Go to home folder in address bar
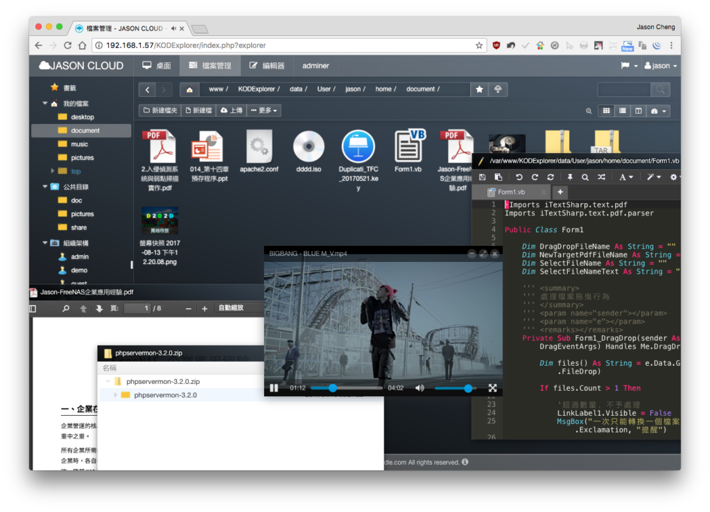This screenshot has width=710, height=512. pos(190,89)
